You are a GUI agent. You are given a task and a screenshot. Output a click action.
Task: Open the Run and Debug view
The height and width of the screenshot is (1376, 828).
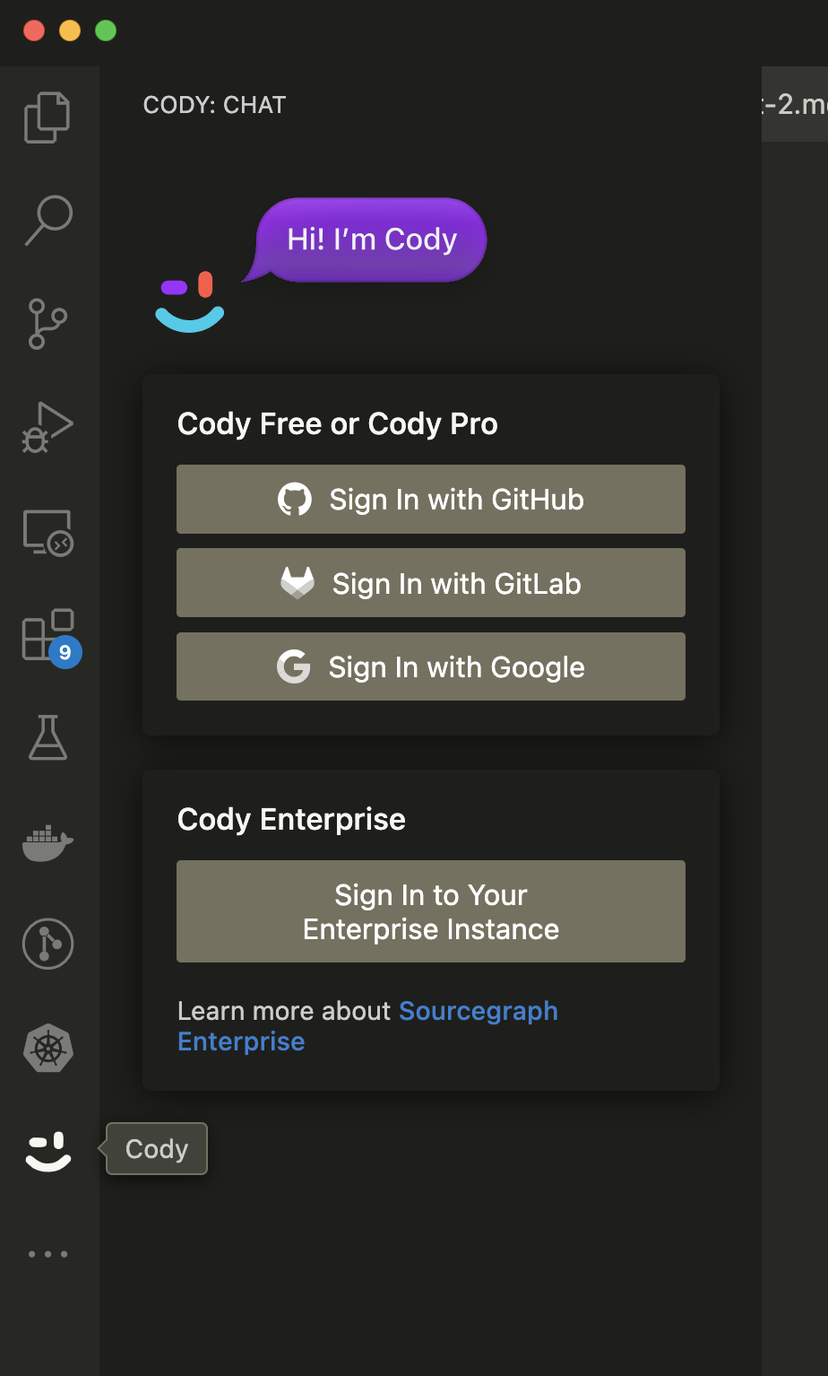coord(47,427)
